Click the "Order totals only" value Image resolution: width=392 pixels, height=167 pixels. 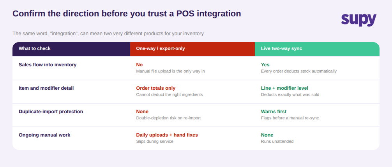click(156, 88)
